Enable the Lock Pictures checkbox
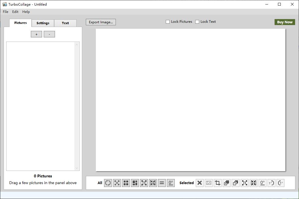Image resolution: width=299 pixels, height=199 pixels. [168, 22]
